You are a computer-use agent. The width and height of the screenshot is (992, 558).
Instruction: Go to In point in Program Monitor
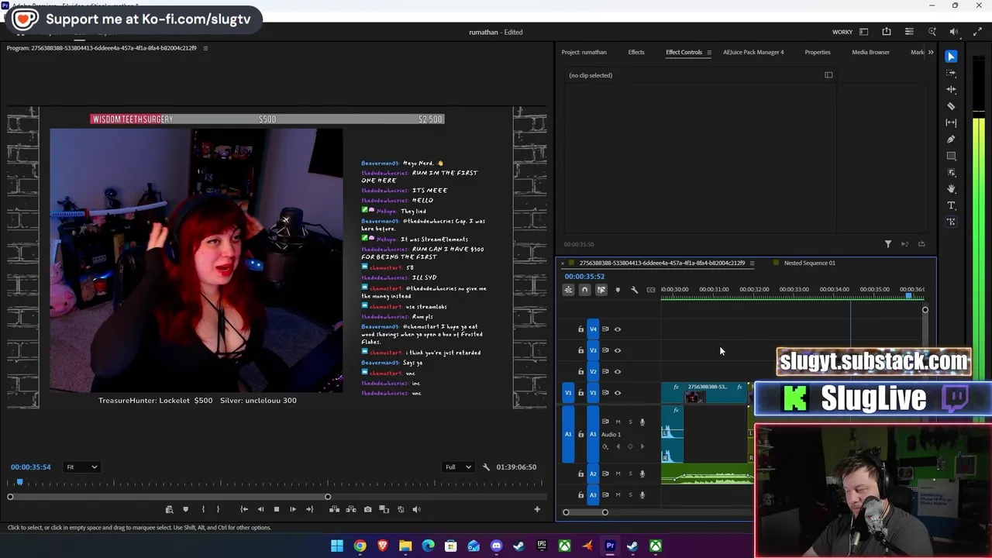pyautogui.click(x=243, y=509)
